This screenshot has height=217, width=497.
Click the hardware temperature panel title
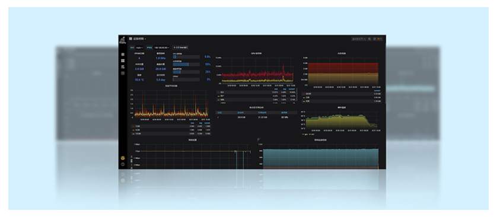[342, 107]
